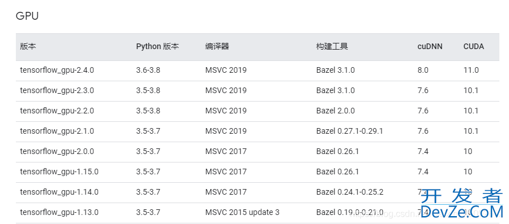Click the 编译器 column header
This screenshot has width=509, height=224.
click(217, 47)
